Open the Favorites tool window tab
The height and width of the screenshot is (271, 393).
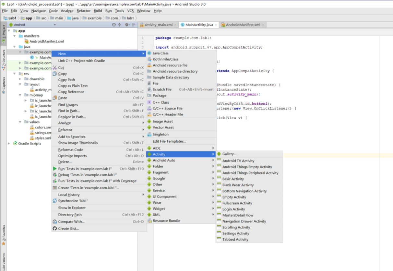point(4,234)
